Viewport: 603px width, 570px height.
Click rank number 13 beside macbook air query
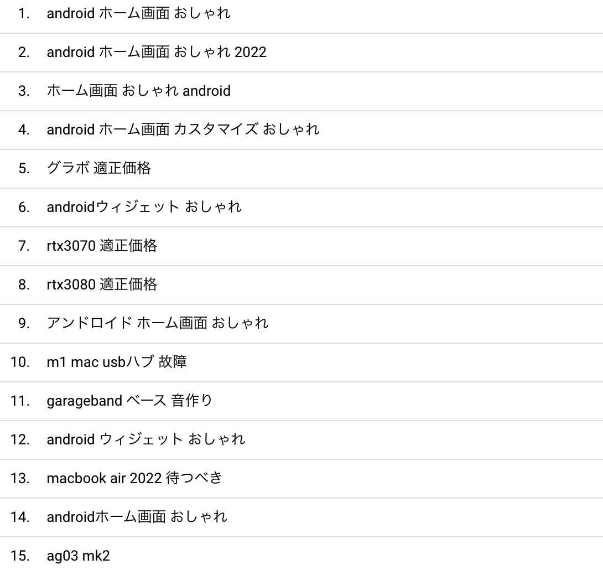pyautogui.click(x=20, y=479)
